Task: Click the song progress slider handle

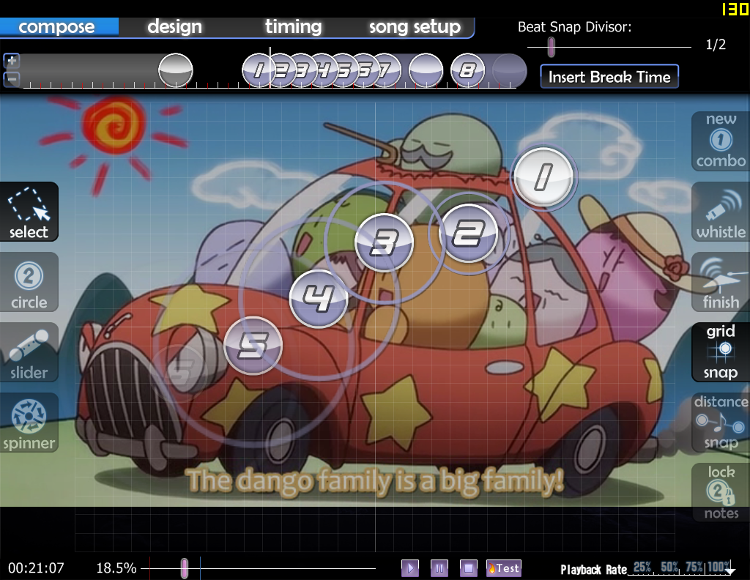Action: tap(184, 568)
